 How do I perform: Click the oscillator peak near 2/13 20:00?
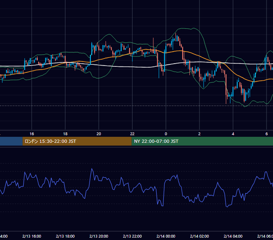[x=92, y=168]
